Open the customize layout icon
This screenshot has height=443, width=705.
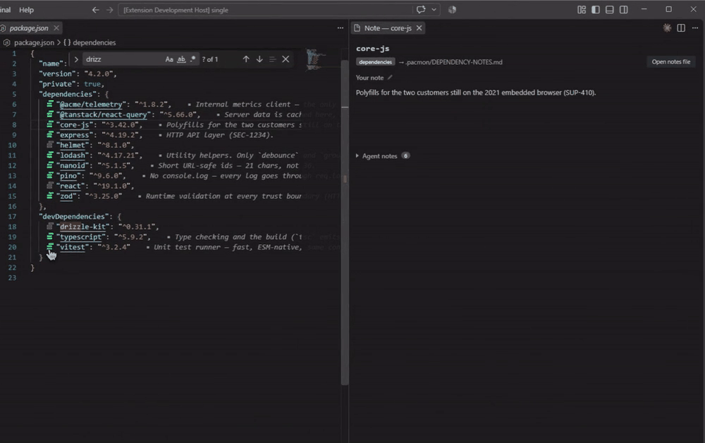pos(582,9)
